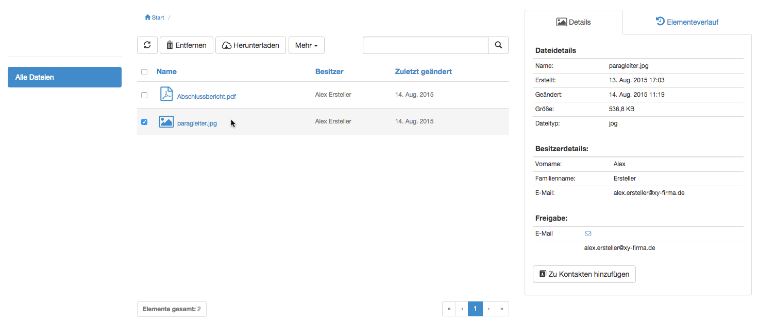Viewport: 775px width, 322px height.
Task: Click the Herunterladen button
Action: (x=250, y=45)
